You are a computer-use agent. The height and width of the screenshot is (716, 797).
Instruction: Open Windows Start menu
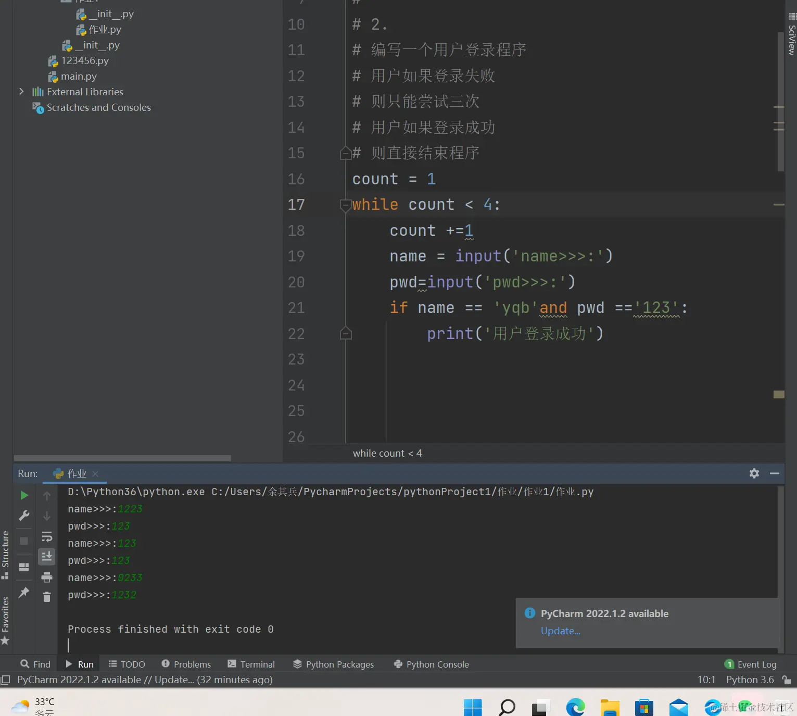tap(473, 707)
